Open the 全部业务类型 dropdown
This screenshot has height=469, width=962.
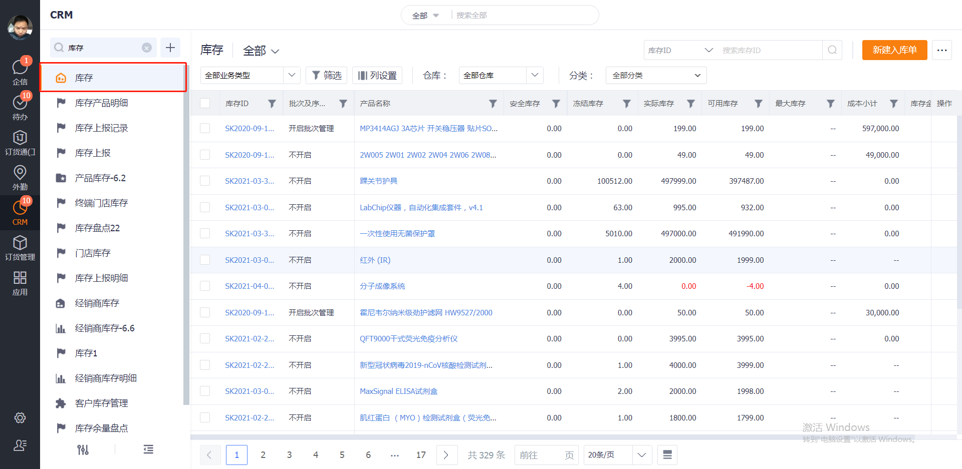click(250, 75)
